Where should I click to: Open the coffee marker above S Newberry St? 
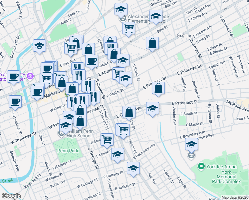(15, 103)
